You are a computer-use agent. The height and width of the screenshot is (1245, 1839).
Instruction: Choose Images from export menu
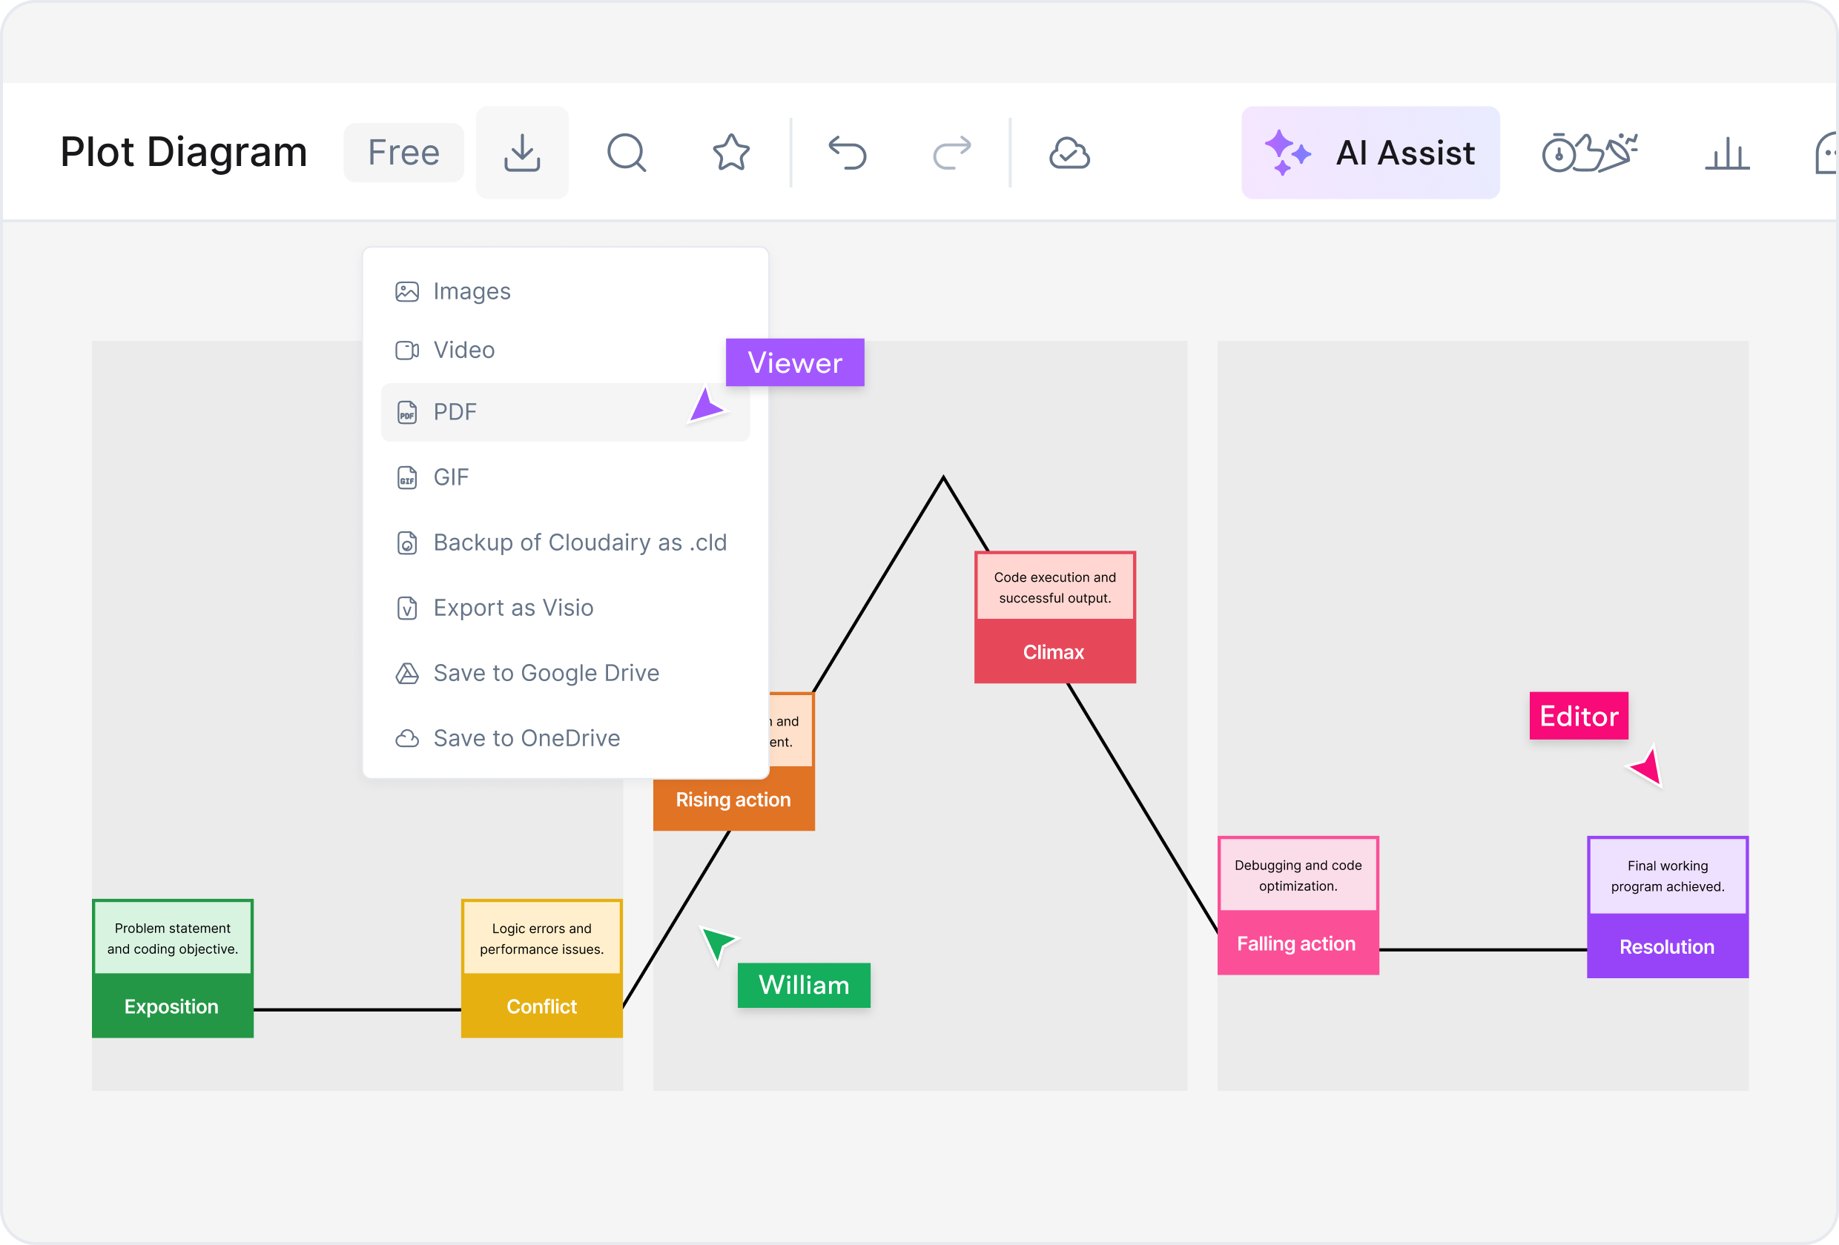coord(565,291)
